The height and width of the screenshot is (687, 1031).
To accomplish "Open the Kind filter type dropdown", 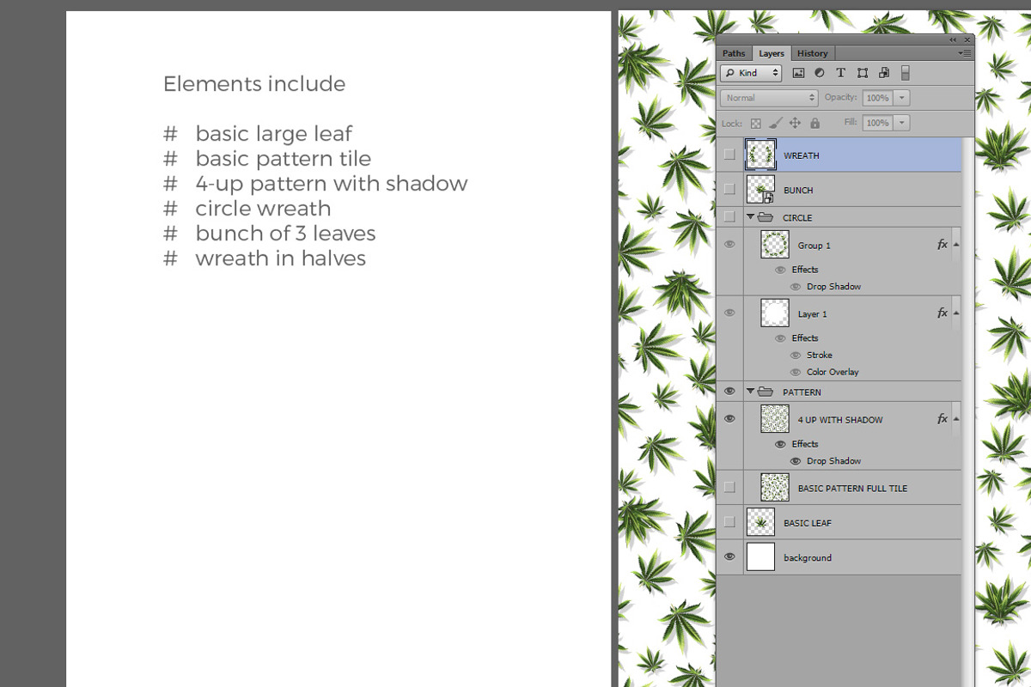I will (751, 74).
